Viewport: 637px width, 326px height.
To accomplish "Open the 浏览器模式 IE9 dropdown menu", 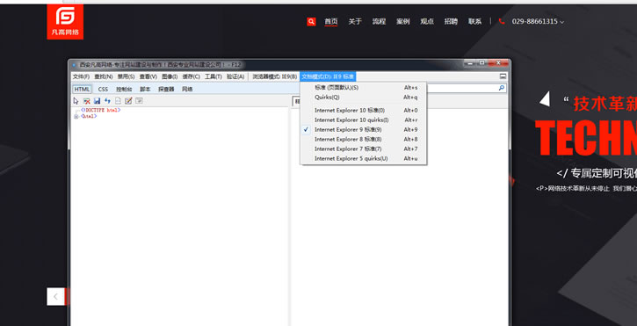I will 275,76.
